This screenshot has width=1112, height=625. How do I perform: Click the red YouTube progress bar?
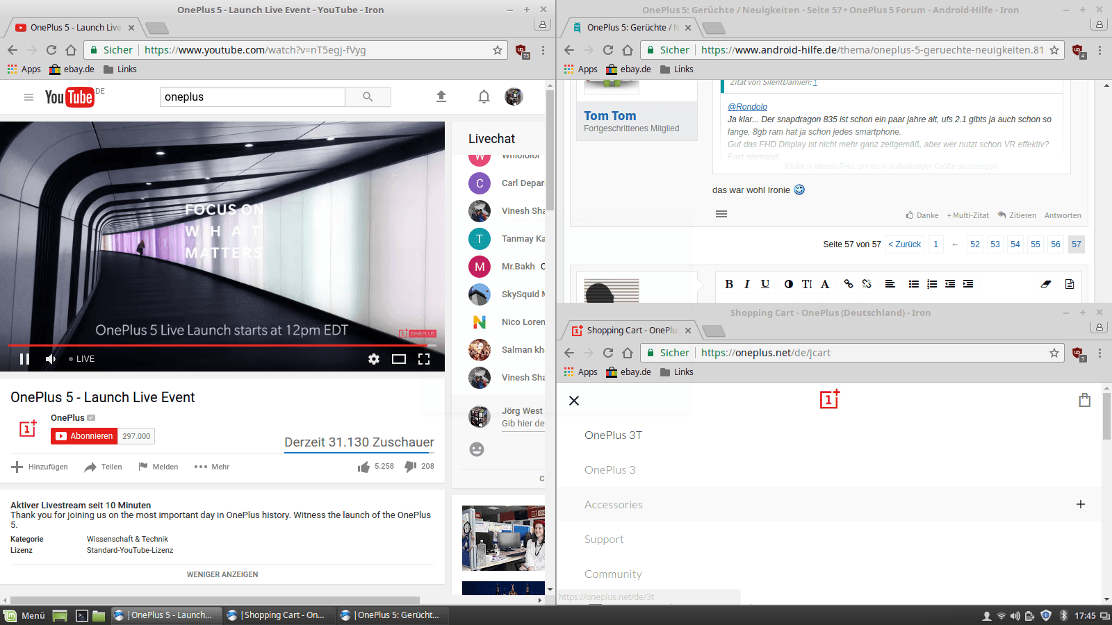point(222,344)
